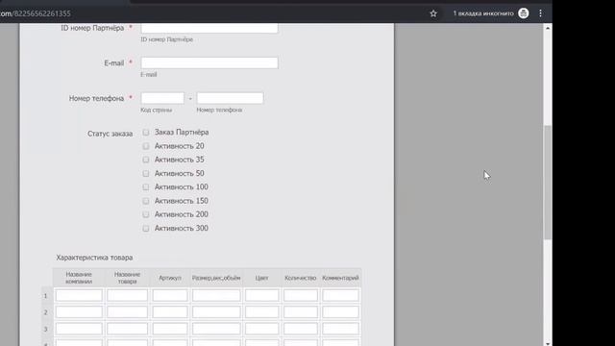Click row 2 'Артикул' cell

pos(170,312)
